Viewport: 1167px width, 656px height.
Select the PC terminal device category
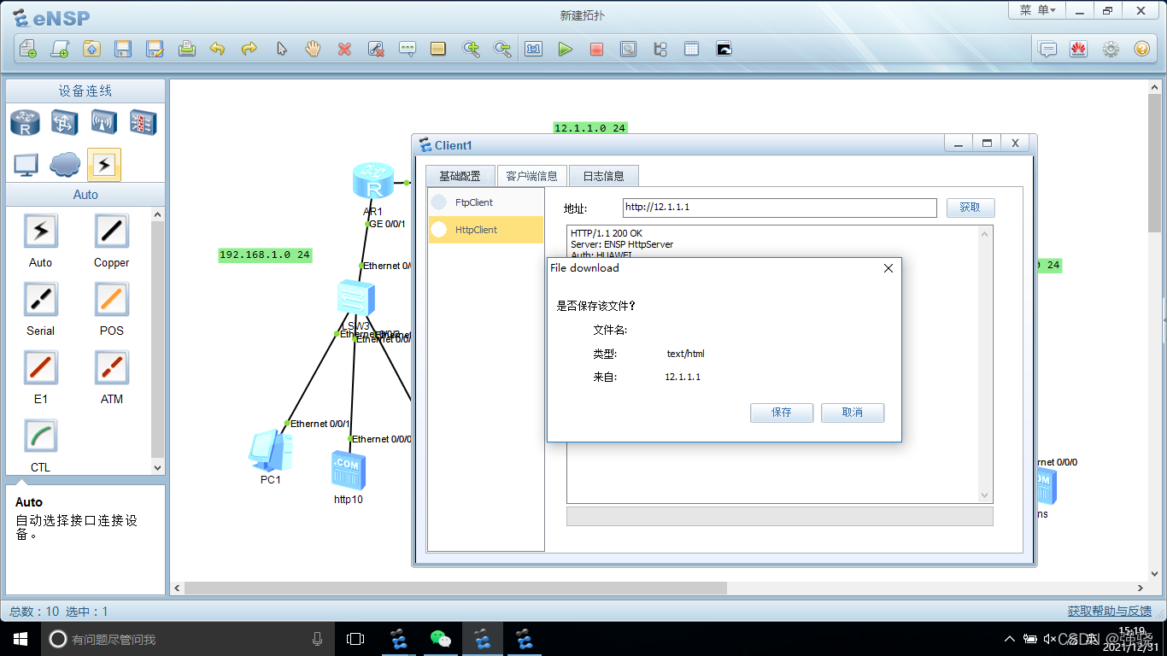tap(25, 165)
